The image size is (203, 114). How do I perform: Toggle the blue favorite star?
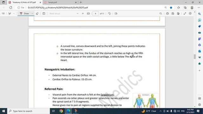[x=171, y=8]
